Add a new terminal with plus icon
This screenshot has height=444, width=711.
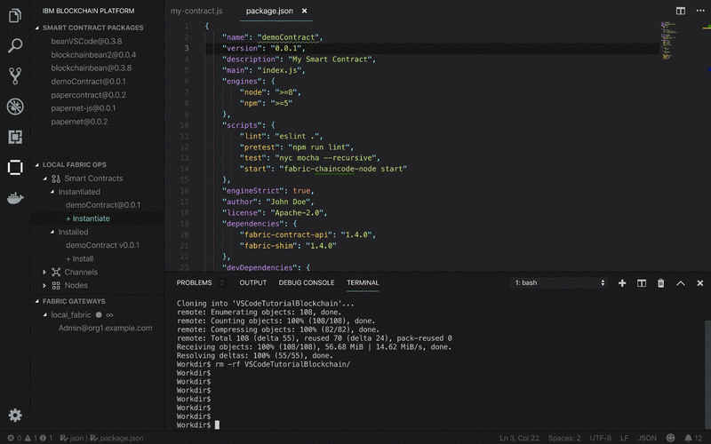(x=622, y=282)
